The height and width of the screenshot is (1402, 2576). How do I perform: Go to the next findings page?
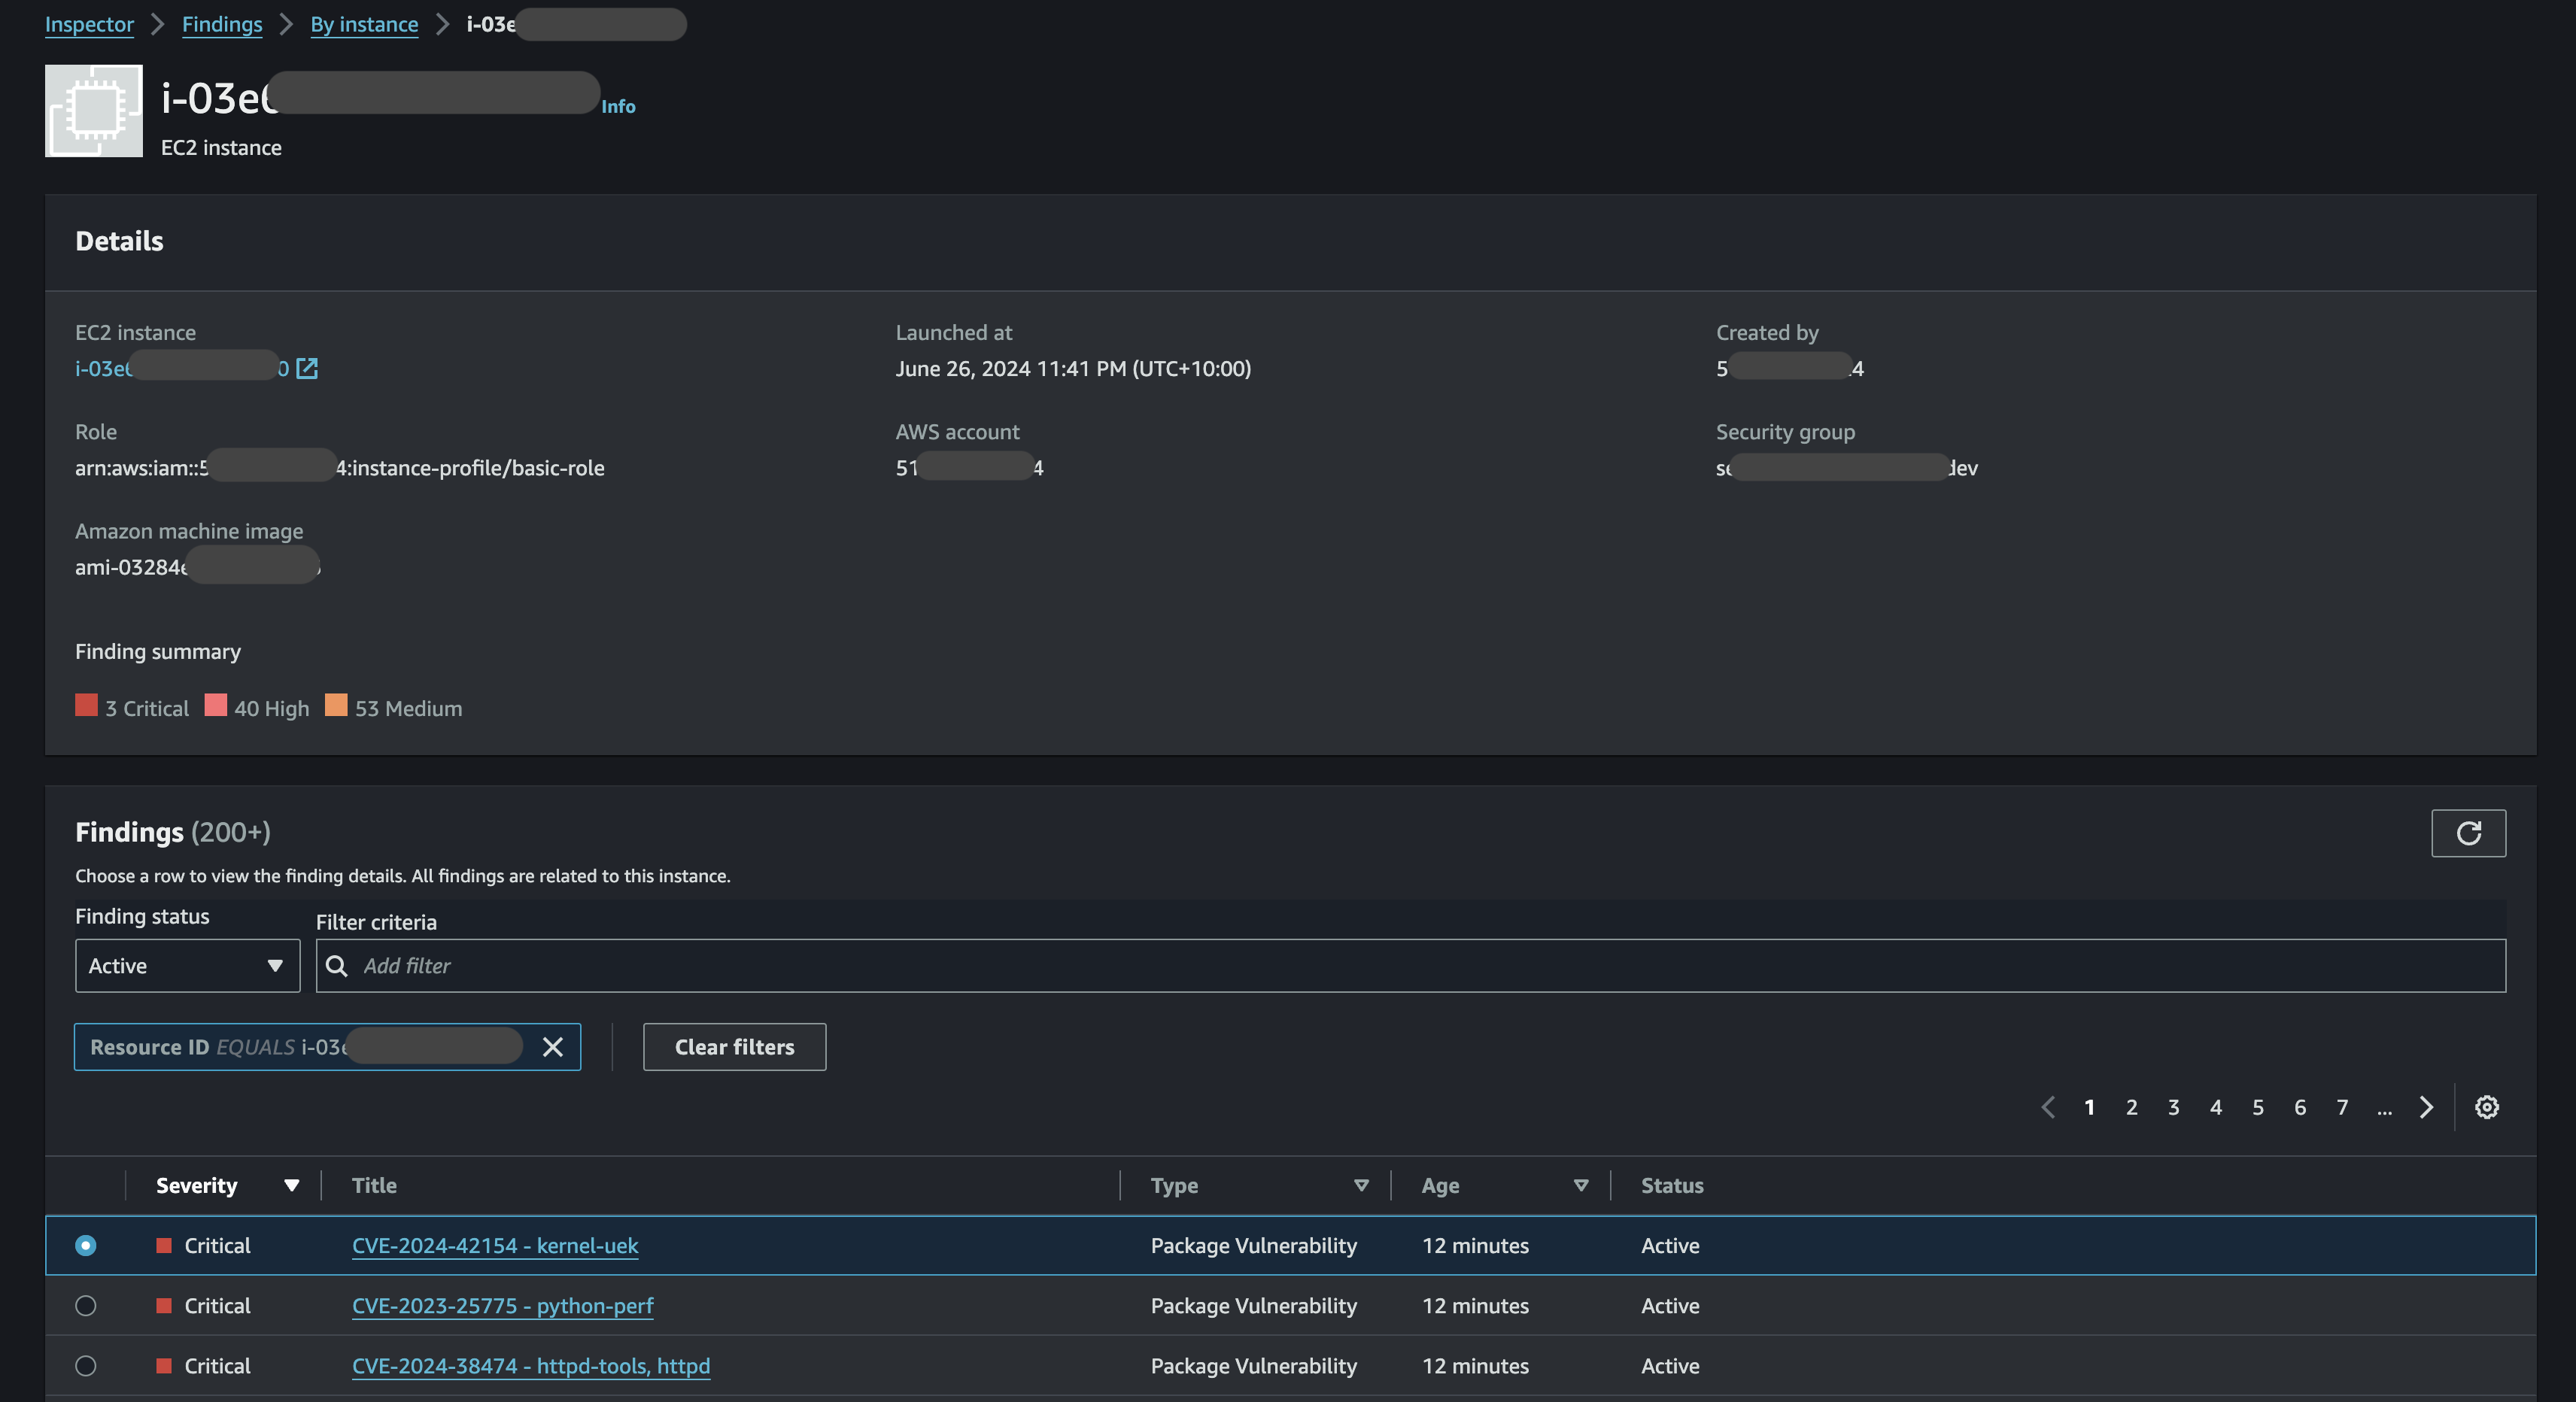pyautogui.click(x=2426, y=1107)
